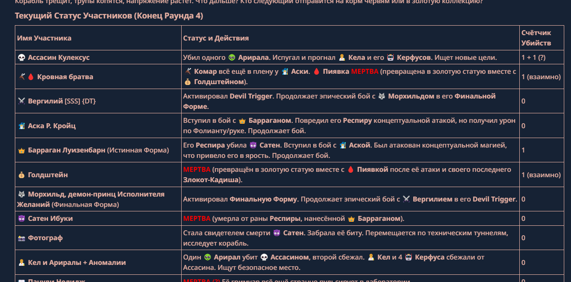571x282 pixels.
Task: Click the skull emoji beside Ассасин Кулексус name
Action: [x=21, y=58]
